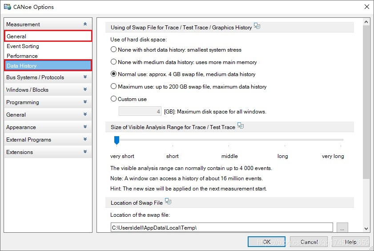This screenshot has width=374, height=251.
Task: Click the 'very long' end of slider track
Action: point(341,140)
